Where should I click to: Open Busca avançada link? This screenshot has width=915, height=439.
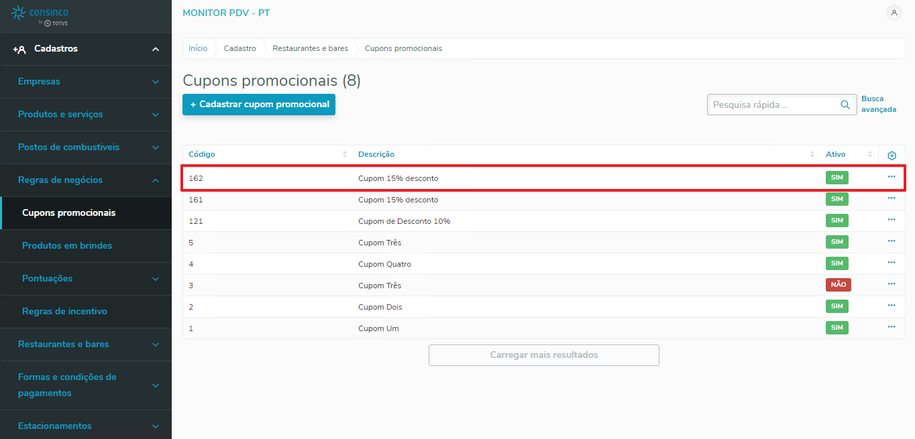(878, 104)
